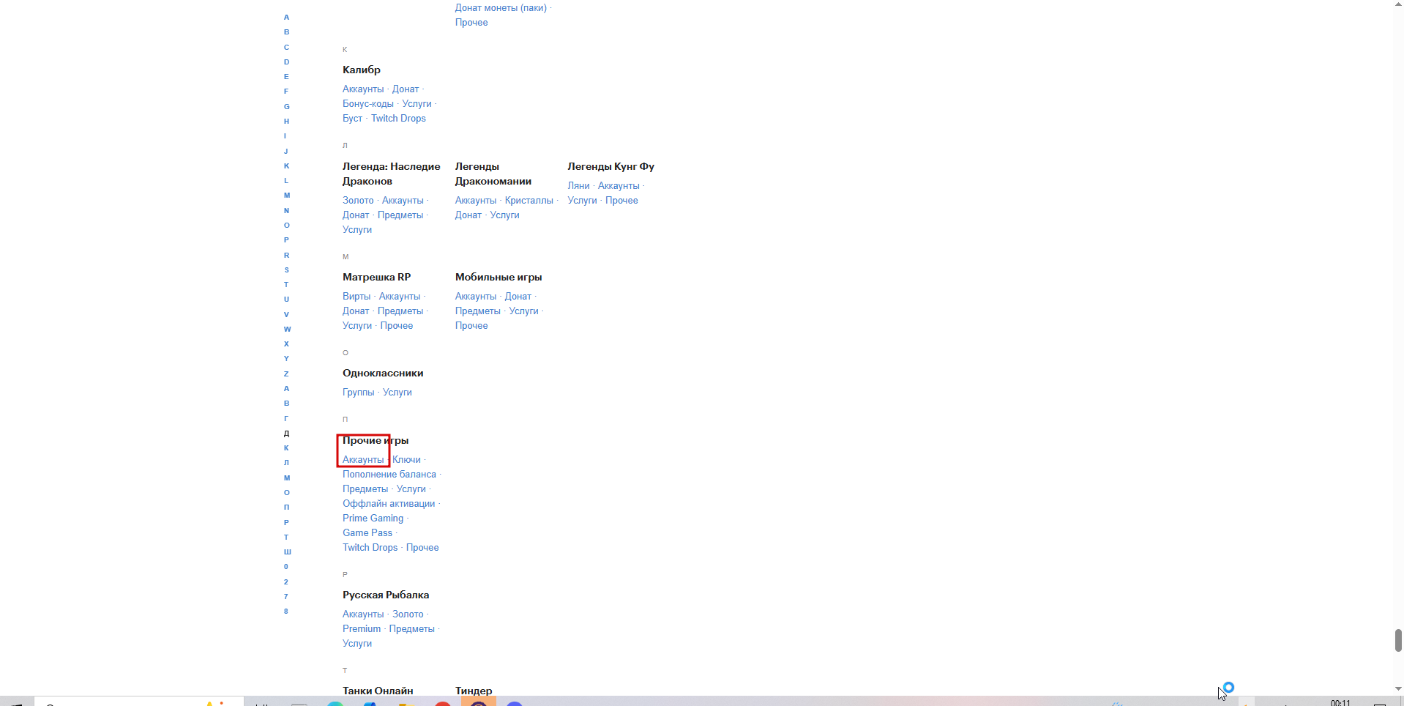
Task: Open Предметы under Русская Рыбалка
Action: [x=412, y=629]
